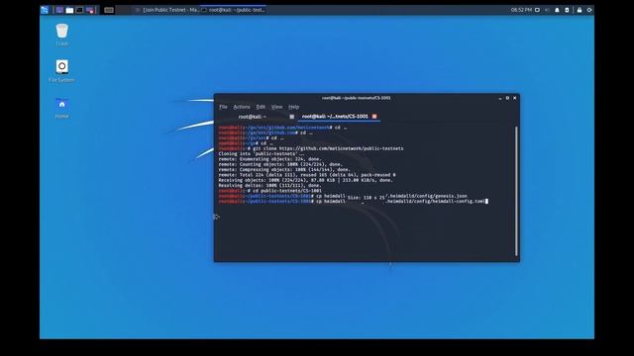Click 'Cloning into public-testnets' output line

tap(262, 154)
